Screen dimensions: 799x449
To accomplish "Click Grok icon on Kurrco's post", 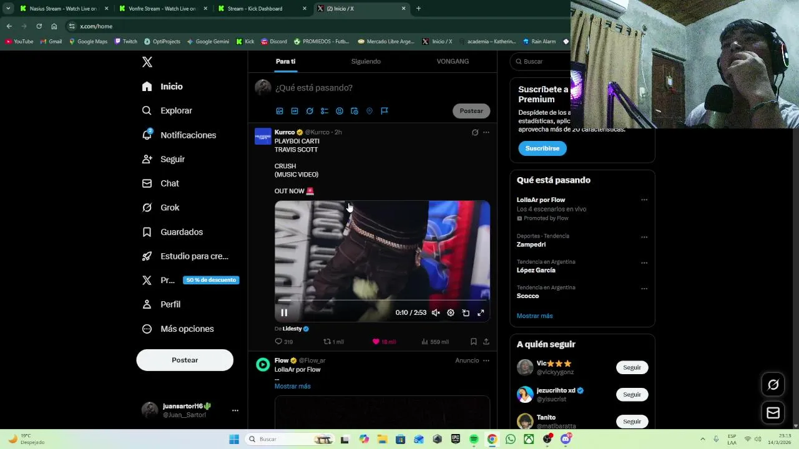I will click(x=475, y=132).
